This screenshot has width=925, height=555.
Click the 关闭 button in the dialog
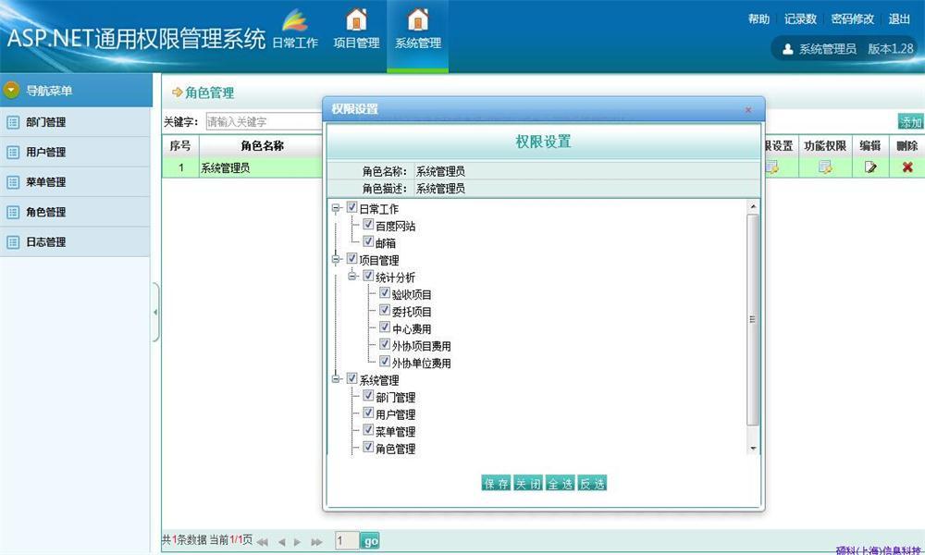pyautogui.click(x=528, y=484)
